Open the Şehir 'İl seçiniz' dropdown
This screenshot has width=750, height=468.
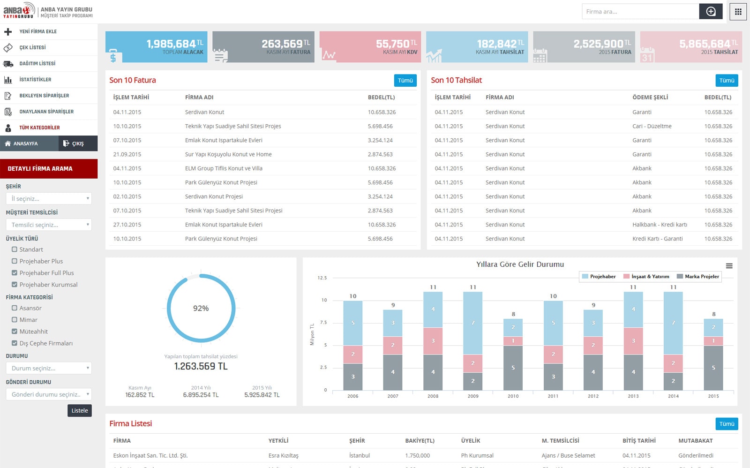click(49, 198)
